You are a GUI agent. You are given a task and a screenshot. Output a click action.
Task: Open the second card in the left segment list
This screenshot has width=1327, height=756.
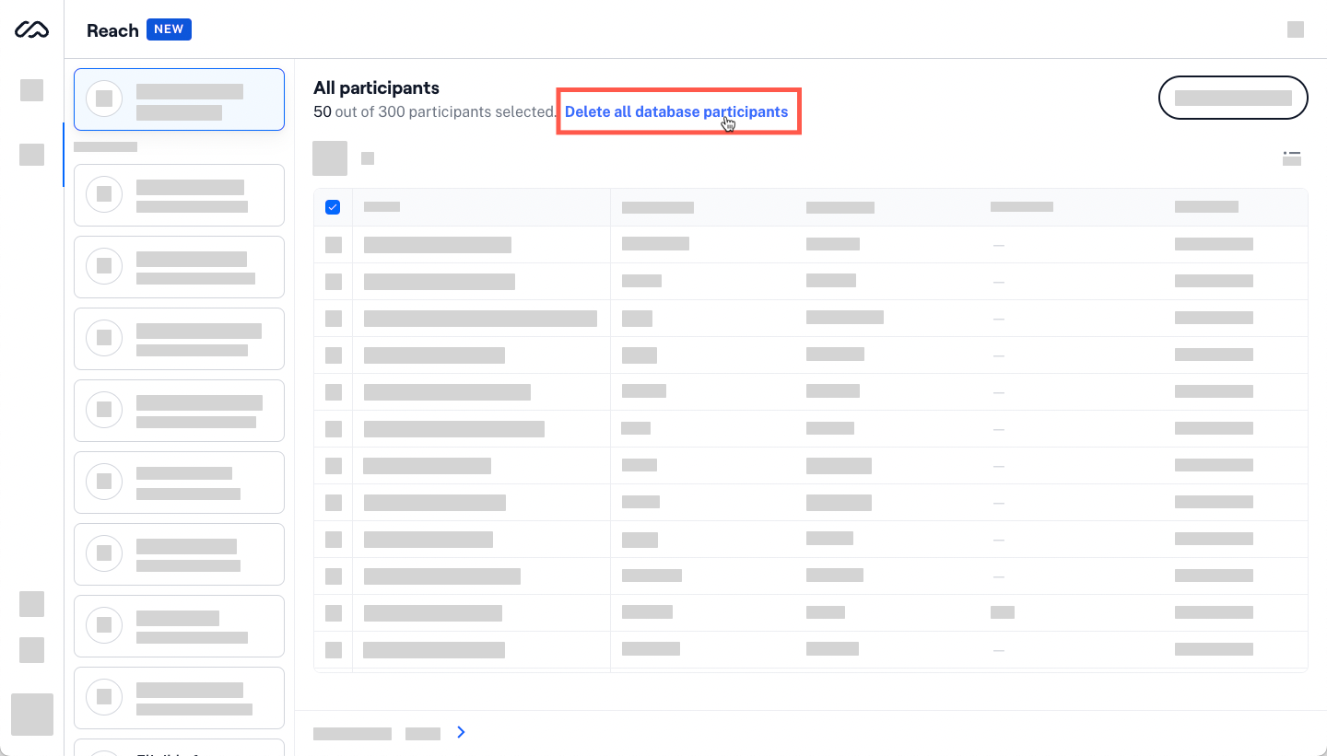[x=179, y=195]
